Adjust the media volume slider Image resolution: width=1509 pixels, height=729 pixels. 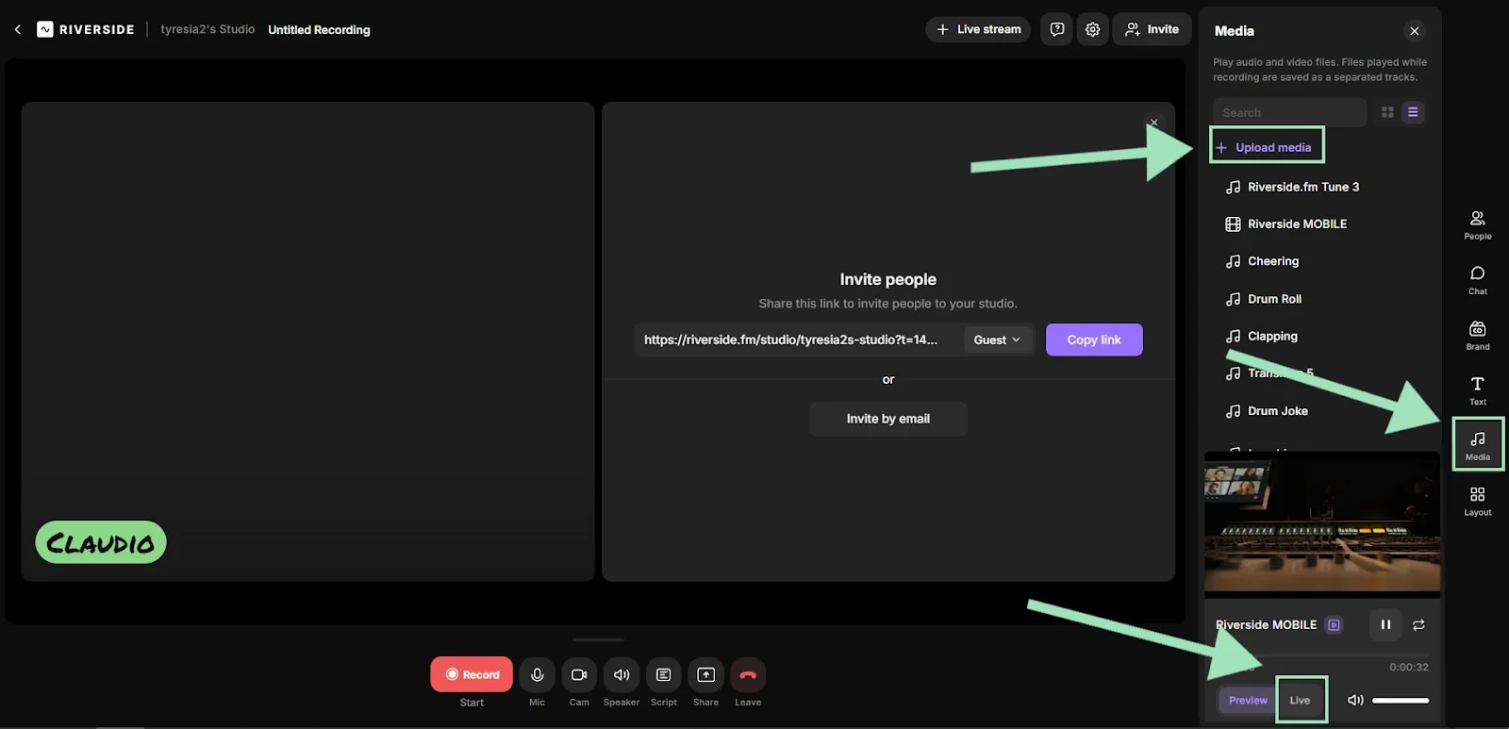pyautogui.click(x=1401, y=700)
